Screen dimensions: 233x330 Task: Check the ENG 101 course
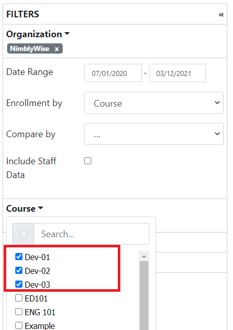pyautogui.click(x=19, y=312)
